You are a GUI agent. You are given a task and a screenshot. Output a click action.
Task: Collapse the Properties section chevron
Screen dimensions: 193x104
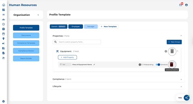click(181, 36)
